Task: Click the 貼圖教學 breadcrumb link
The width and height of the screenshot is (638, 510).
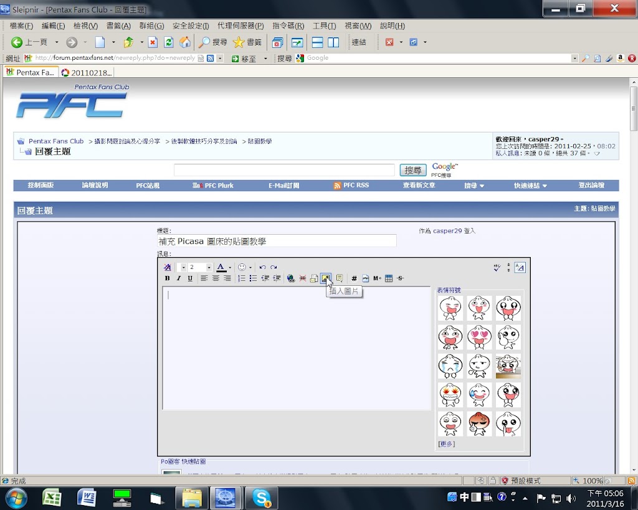Action: coord(260,141)
